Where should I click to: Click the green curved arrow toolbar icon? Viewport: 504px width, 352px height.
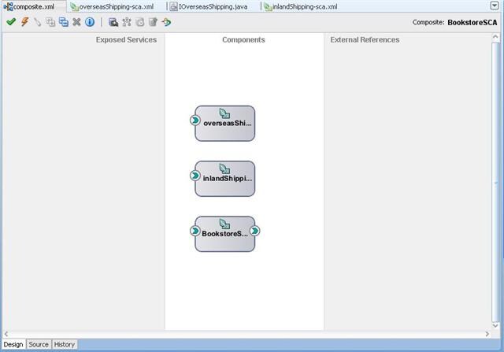coord(166,22)
